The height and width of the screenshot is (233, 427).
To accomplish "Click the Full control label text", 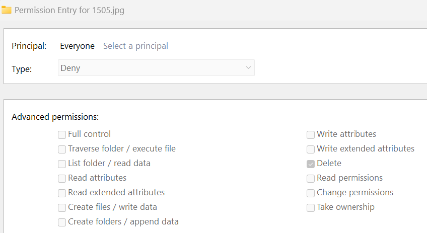I will click(x=89, y=134).
